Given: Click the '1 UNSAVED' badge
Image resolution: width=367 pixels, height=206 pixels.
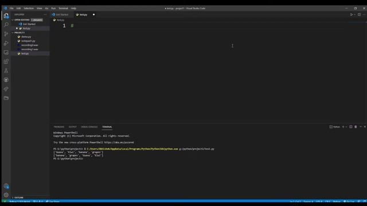Looking at the screenshot, I should pyautogui.click(x=37, y=20).
